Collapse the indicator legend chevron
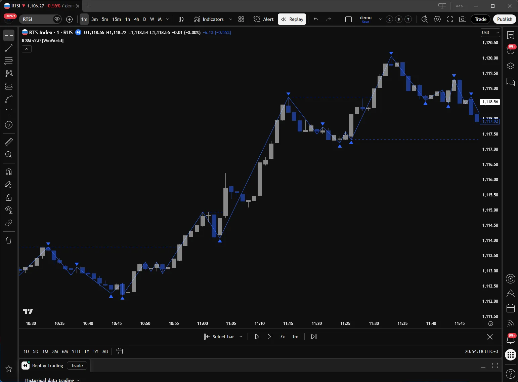 (x=27, y=49)
